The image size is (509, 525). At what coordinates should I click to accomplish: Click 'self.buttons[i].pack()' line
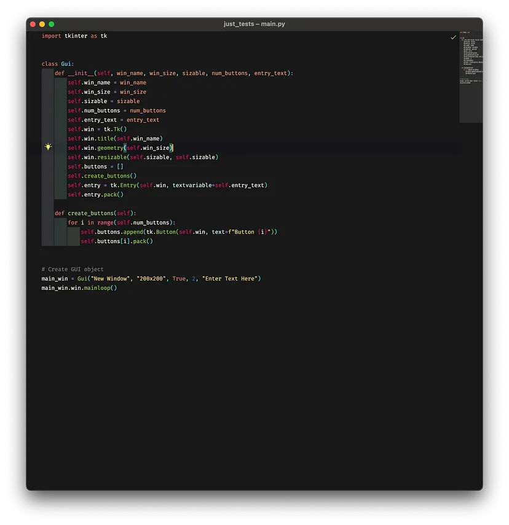[x=117, y=241]
